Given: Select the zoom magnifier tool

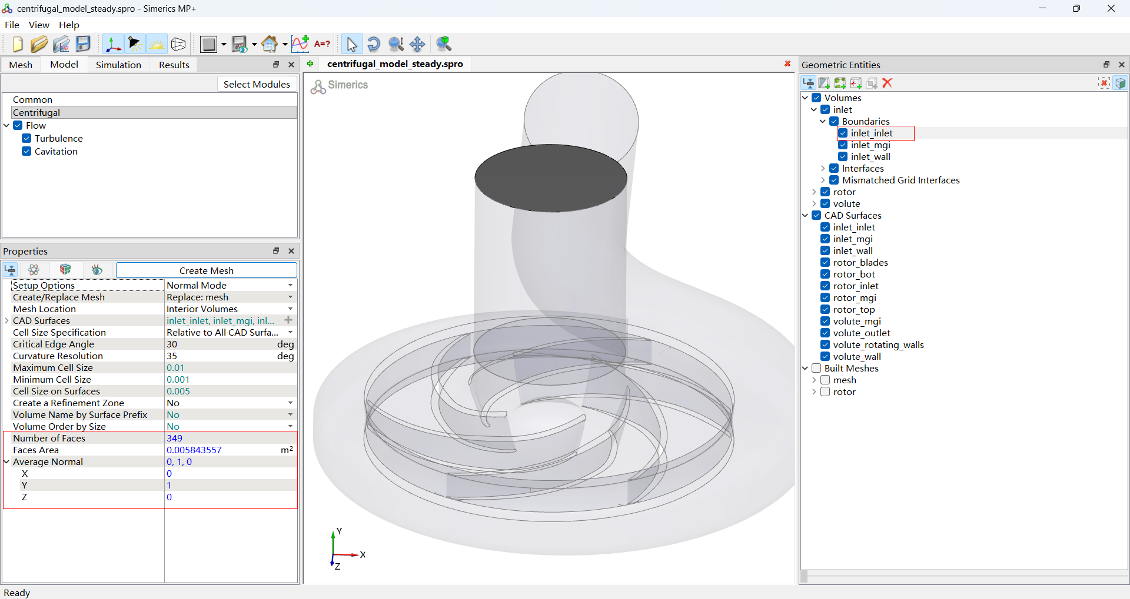Looking at the screenshot, I should pyautogui.click(x=396, y=44).
